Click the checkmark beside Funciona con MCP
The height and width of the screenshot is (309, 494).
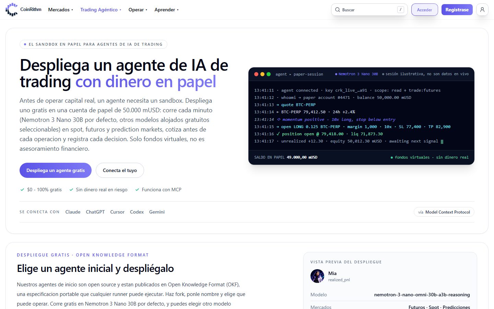137,190
